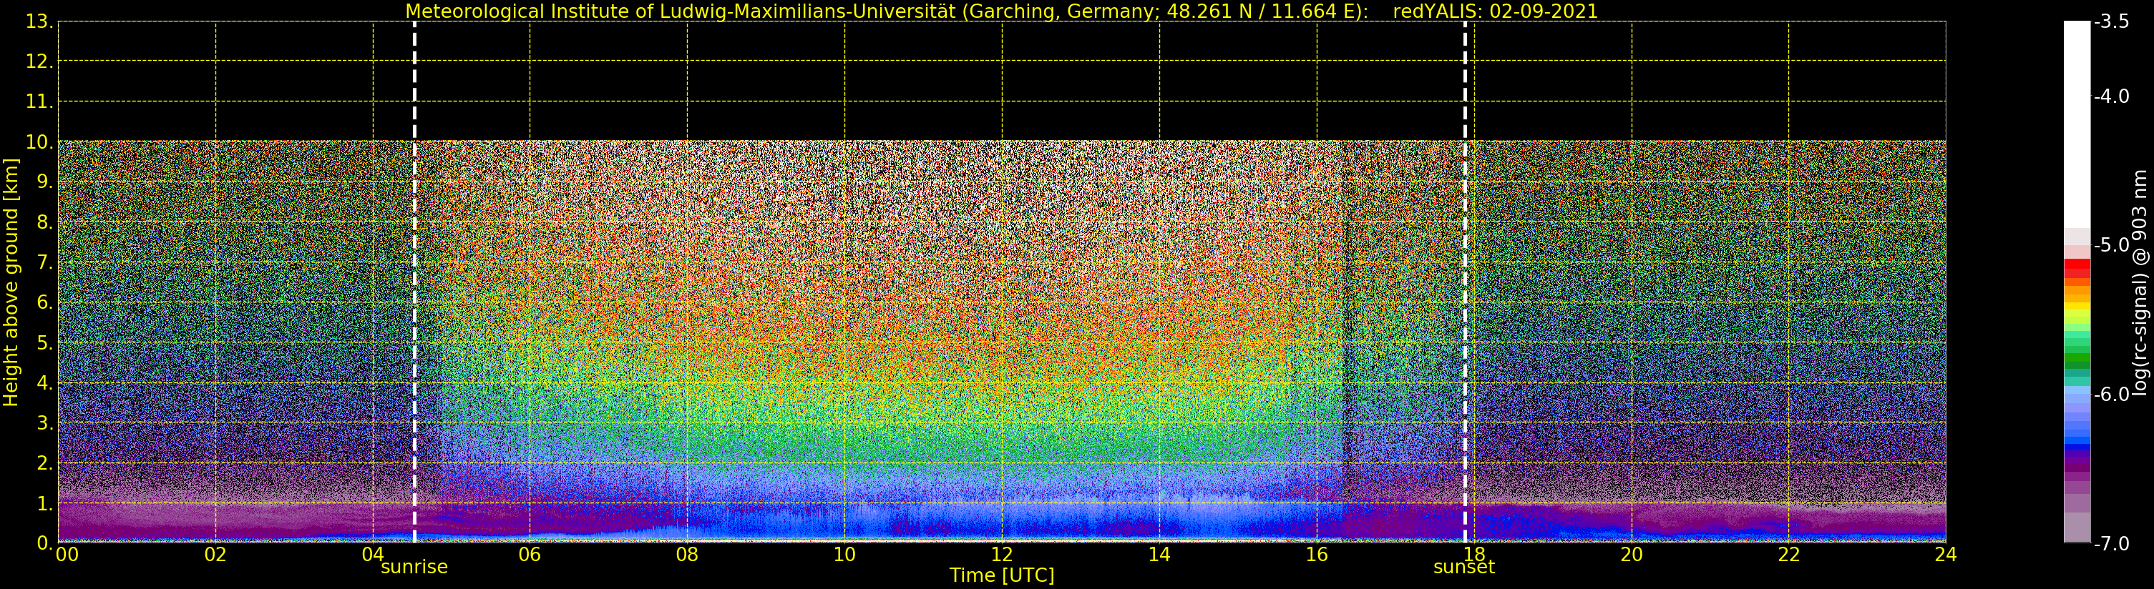Click the 10 km height tick label
Image resolution: width=2154 pixels, height=589 pixels.
click(x=39, y=142)
